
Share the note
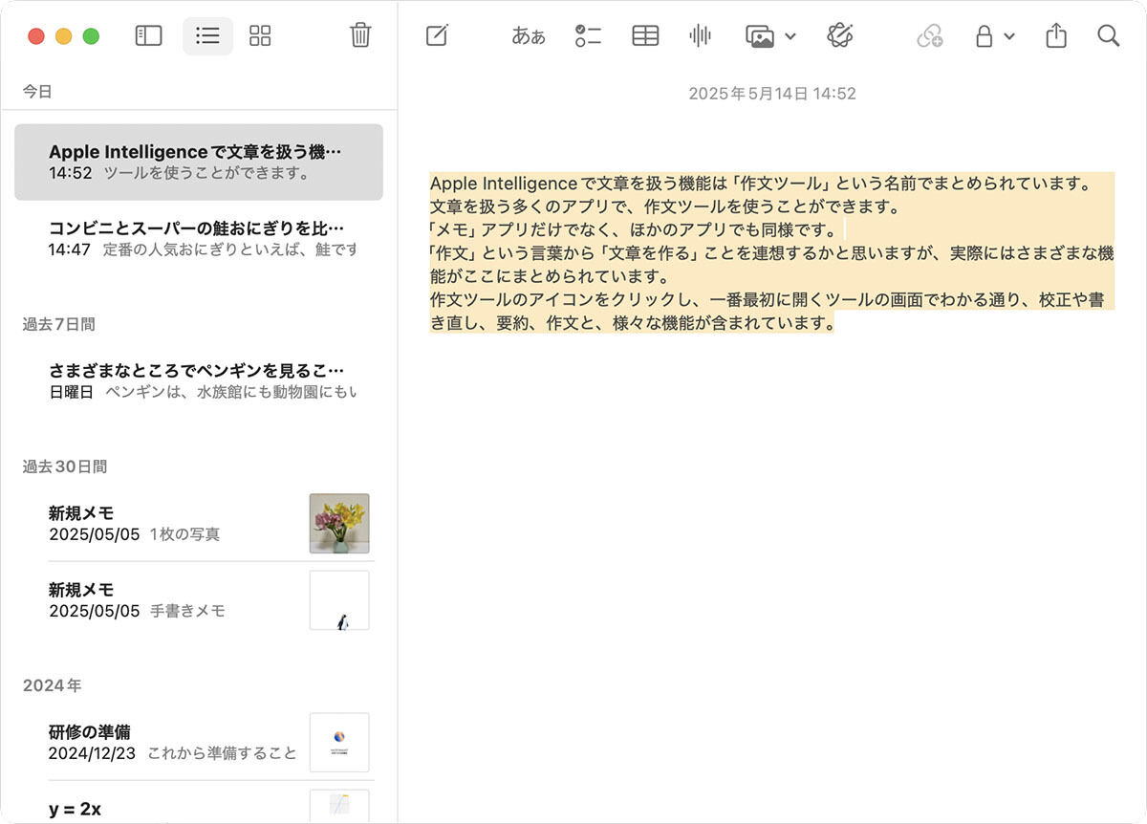point(1056,36)
